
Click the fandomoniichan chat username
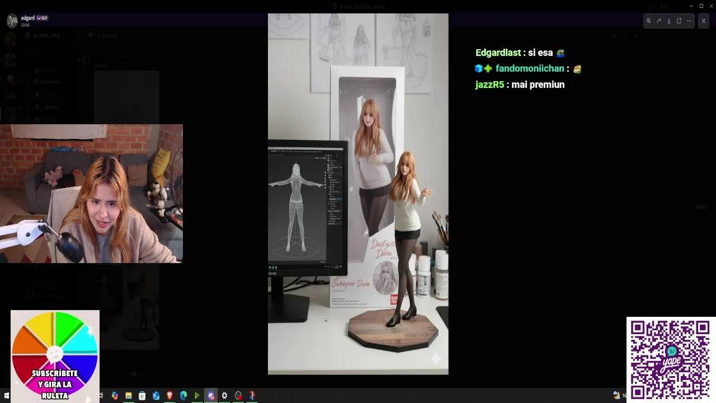click(x=530, y=69)
